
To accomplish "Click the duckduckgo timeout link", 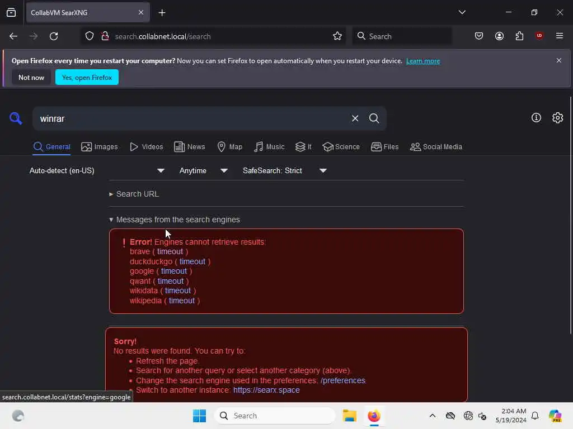I will pyautogui.click(x=192, y=261).
